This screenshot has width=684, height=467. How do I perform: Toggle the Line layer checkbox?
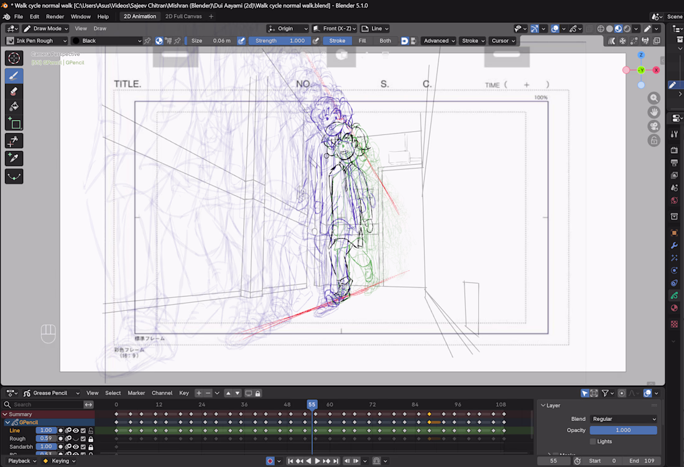[83, 430]
